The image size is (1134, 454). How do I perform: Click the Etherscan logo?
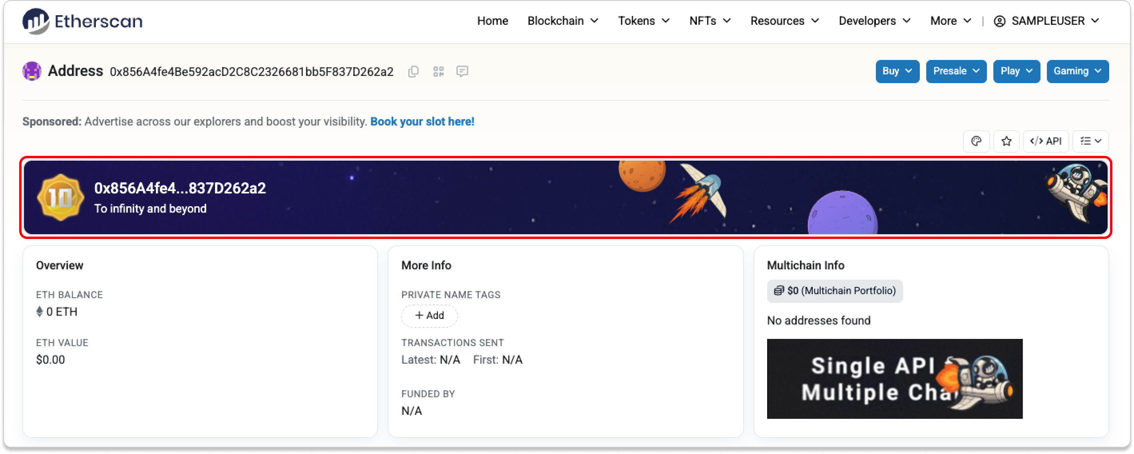[82, 21]
